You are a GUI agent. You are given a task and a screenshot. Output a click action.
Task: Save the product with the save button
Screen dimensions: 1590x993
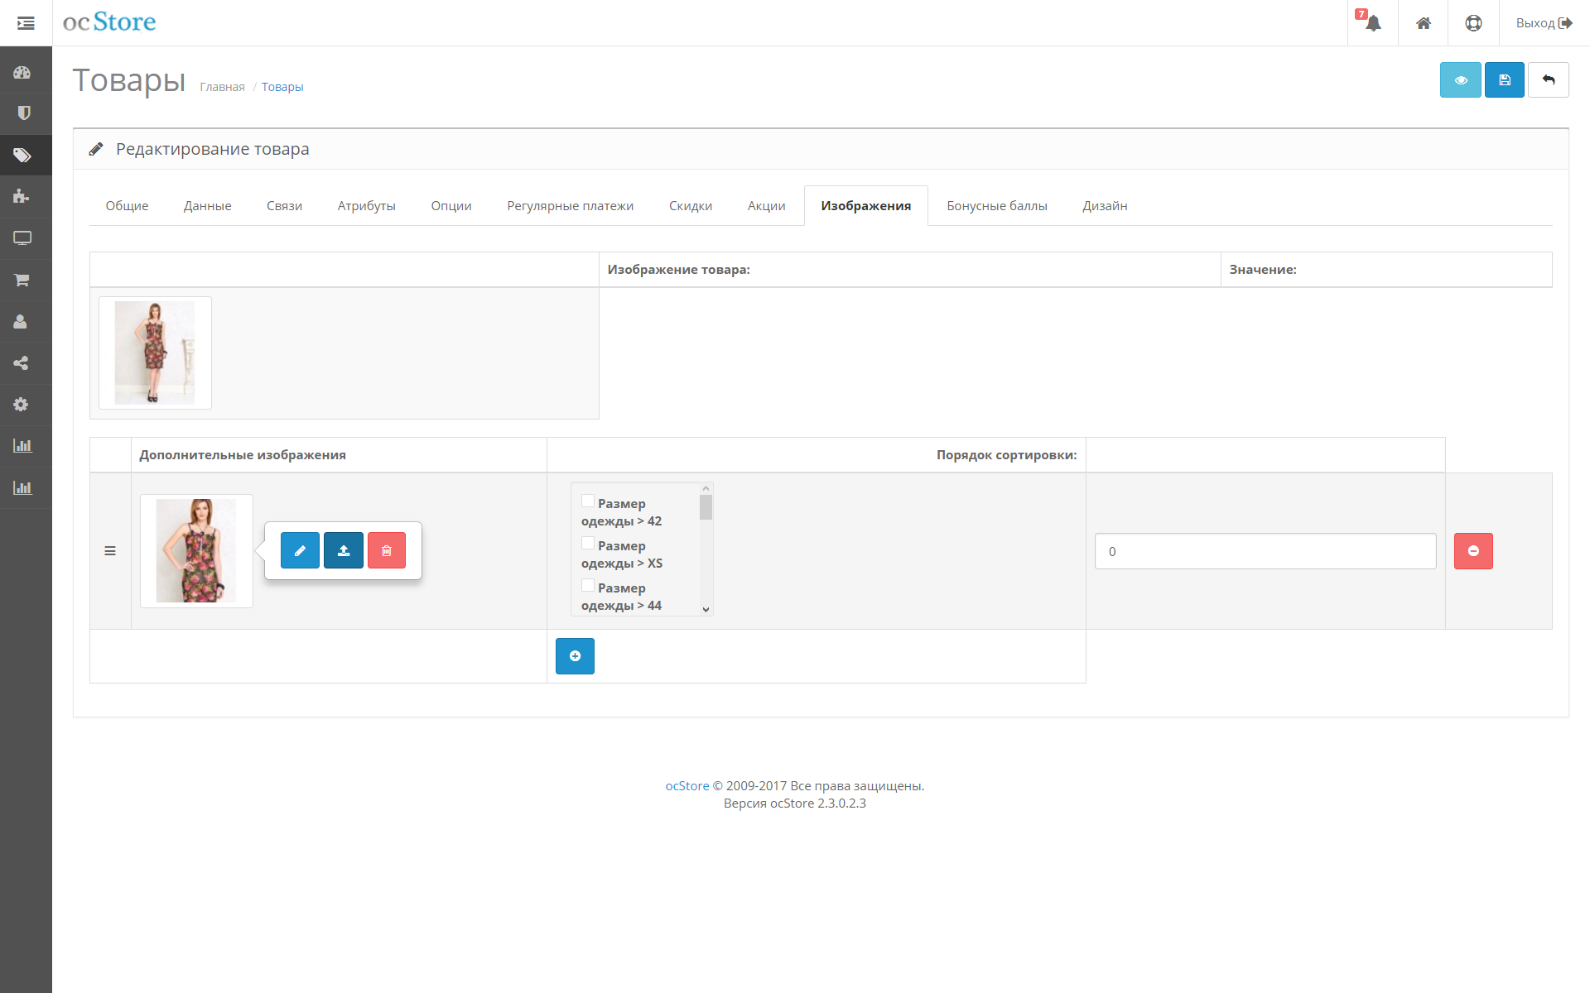[1505, 79]
